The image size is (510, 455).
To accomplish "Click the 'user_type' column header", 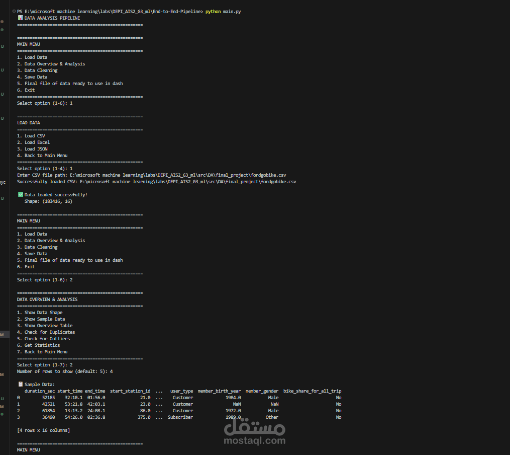I will (181, 391).
